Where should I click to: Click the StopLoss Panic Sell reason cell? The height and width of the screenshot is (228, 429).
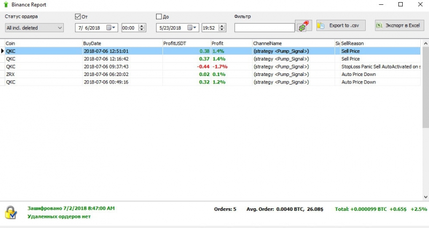pyautogui.click(x=381, y=66)
